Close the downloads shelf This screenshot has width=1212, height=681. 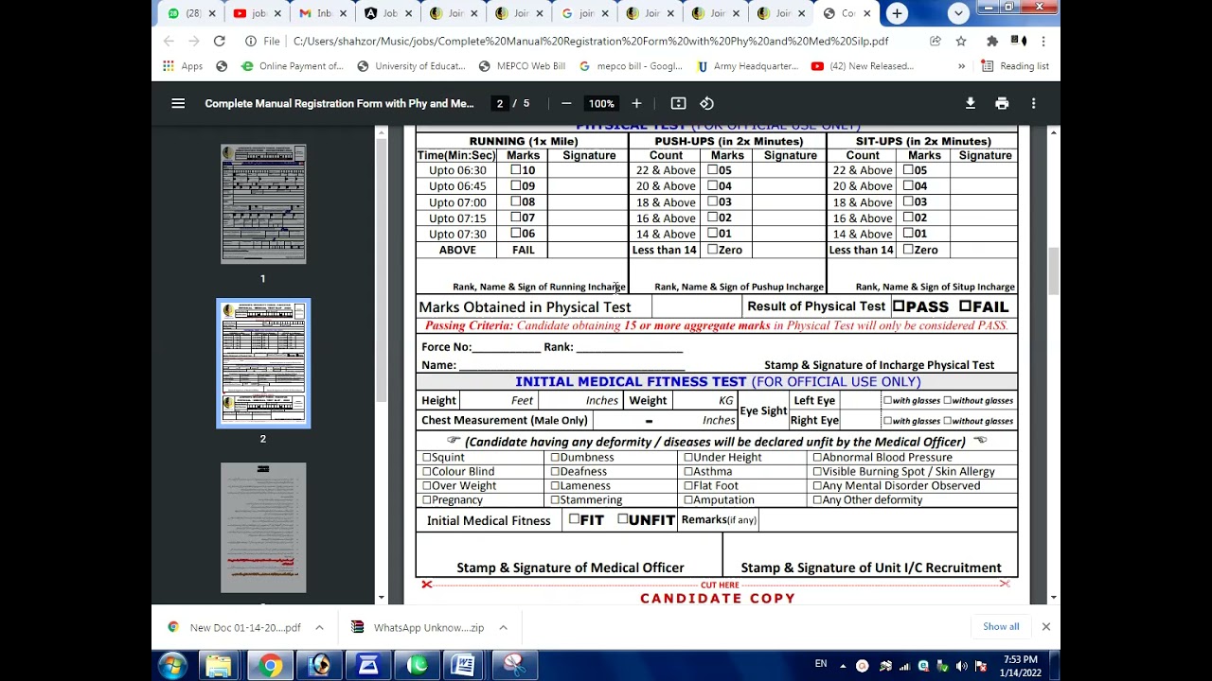(1046, 626)
